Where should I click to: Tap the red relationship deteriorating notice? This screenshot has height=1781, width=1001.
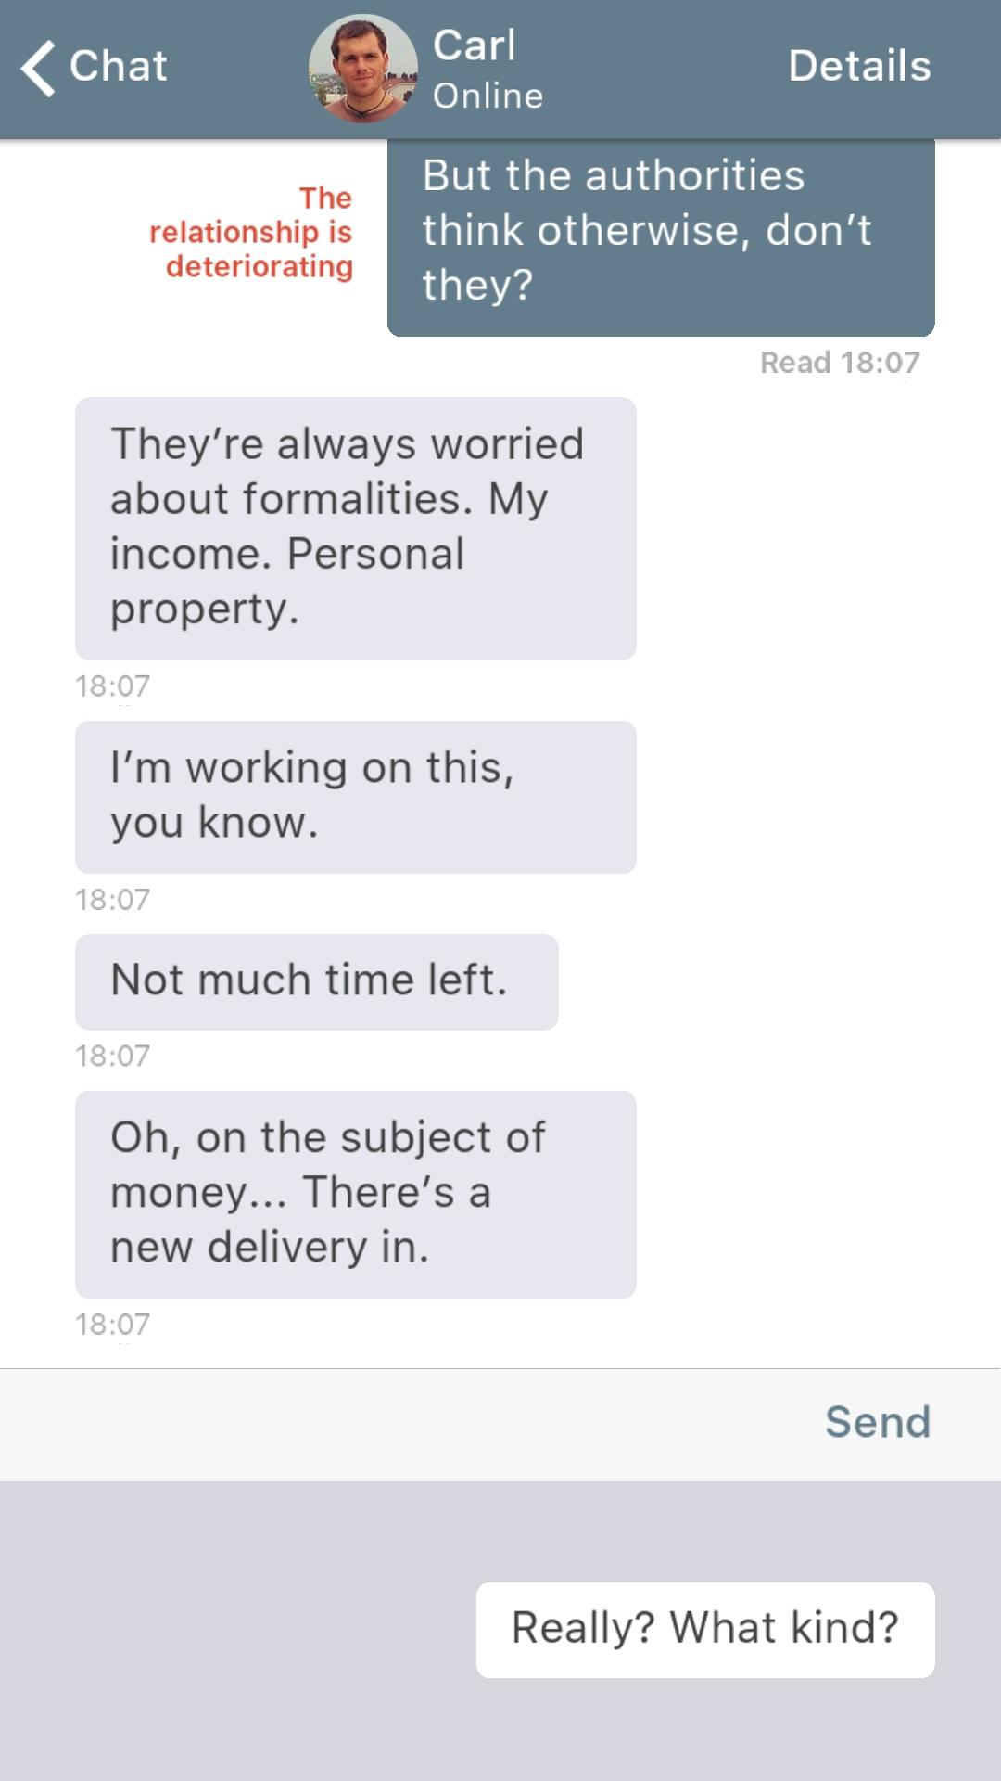pyautogui.click(x=252, y=232)
